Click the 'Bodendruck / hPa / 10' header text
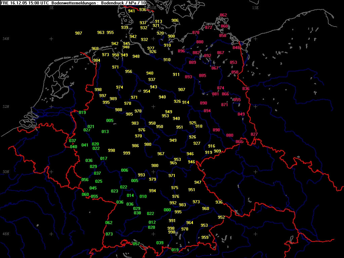 [x=123, y=3]
